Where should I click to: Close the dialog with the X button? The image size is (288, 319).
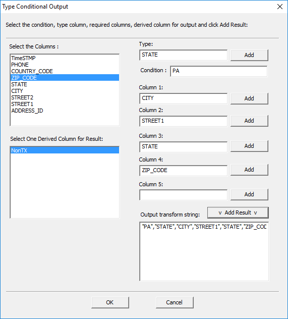pyautogui.click(x=280, y=7)
